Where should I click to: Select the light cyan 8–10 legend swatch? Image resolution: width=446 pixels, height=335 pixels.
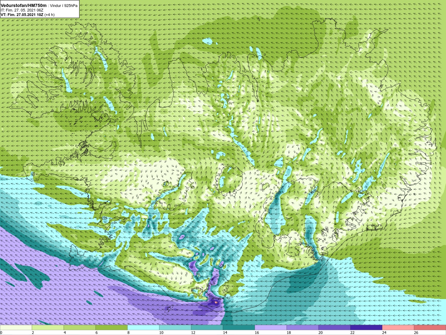tap(144, 328)
